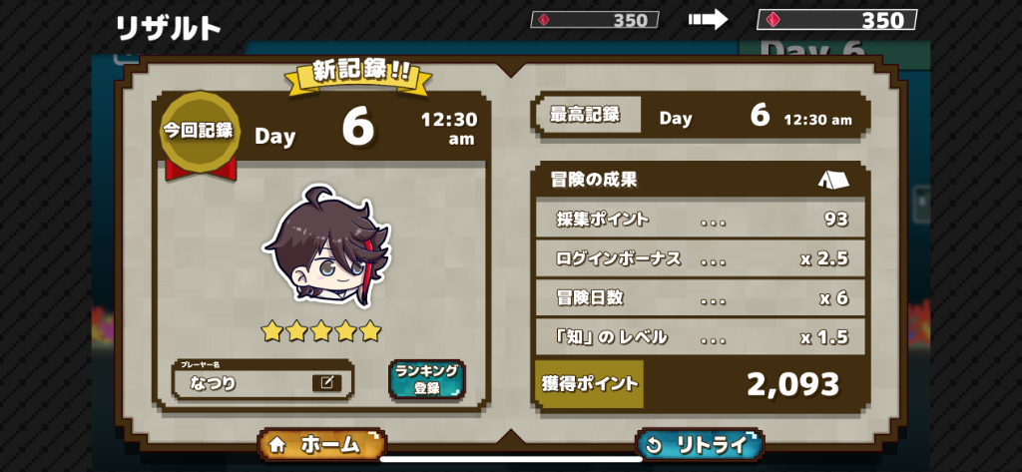The image size is (1022, 472).
Task: Click the 「知」のレベル multiplier row
Action: click(x=701, y=337)
